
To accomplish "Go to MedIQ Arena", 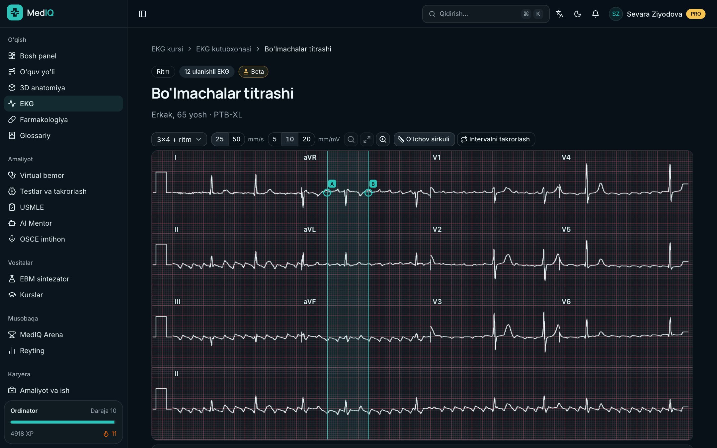I will pyautogui.click(x=63, y=335).
